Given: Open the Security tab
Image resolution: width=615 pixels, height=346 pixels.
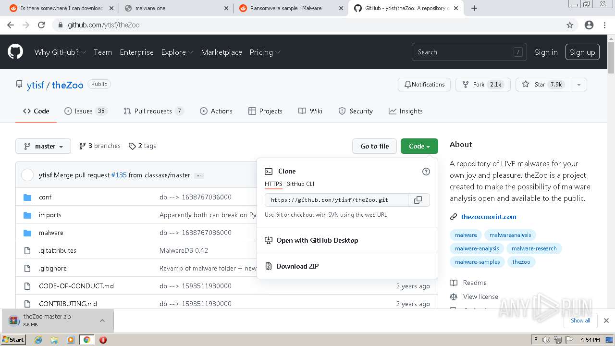Looking at the screenshot, I should pyautogui.click(x=356, y=111).
